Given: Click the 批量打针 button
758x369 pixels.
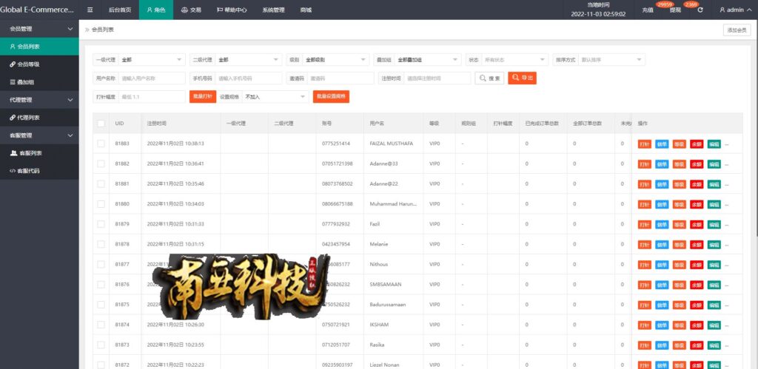Looking at the screenshot, I should [x=203, y=97].
